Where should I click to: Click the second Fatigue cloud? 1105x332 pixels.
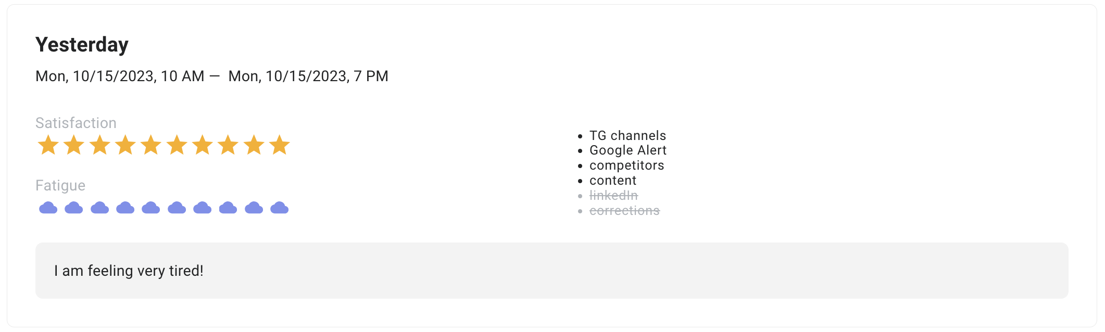point(74,208)
